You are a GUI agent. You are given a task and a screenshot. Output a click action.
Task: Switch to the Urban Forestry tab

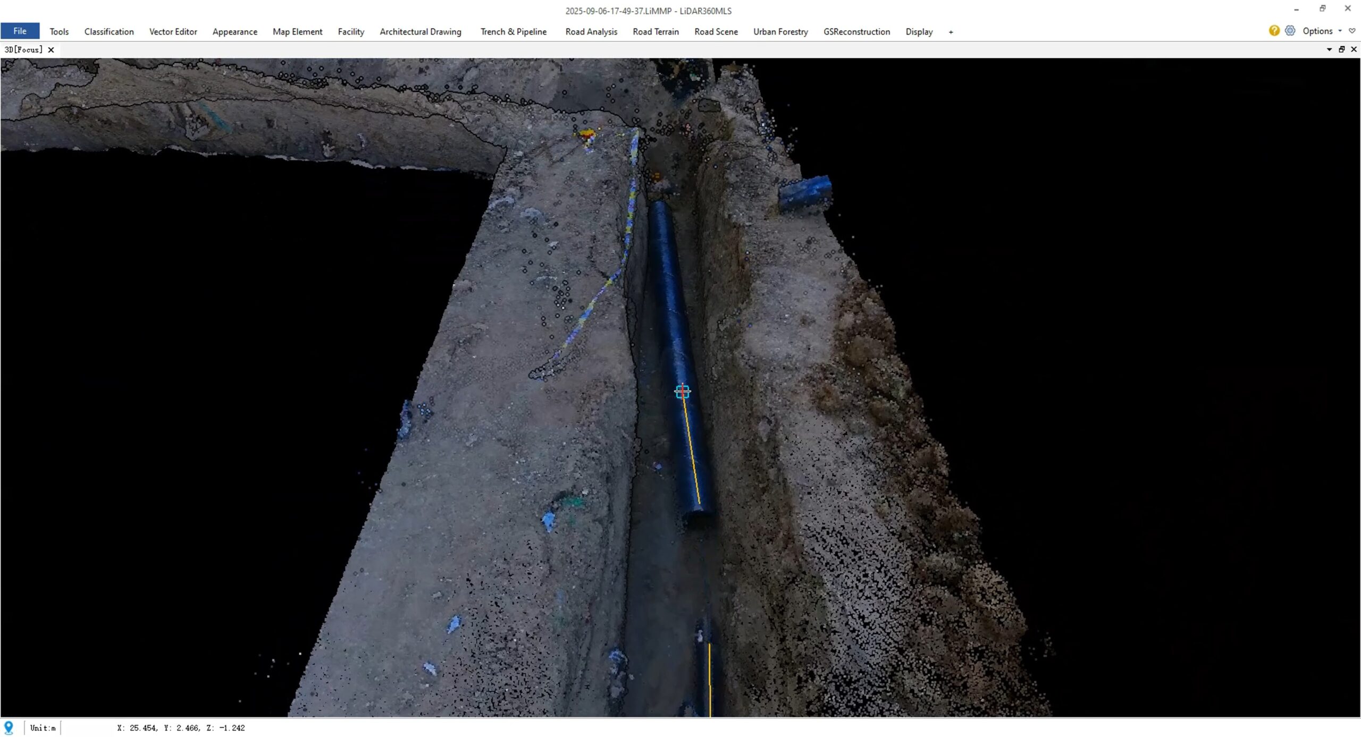(x=780, y=32)
